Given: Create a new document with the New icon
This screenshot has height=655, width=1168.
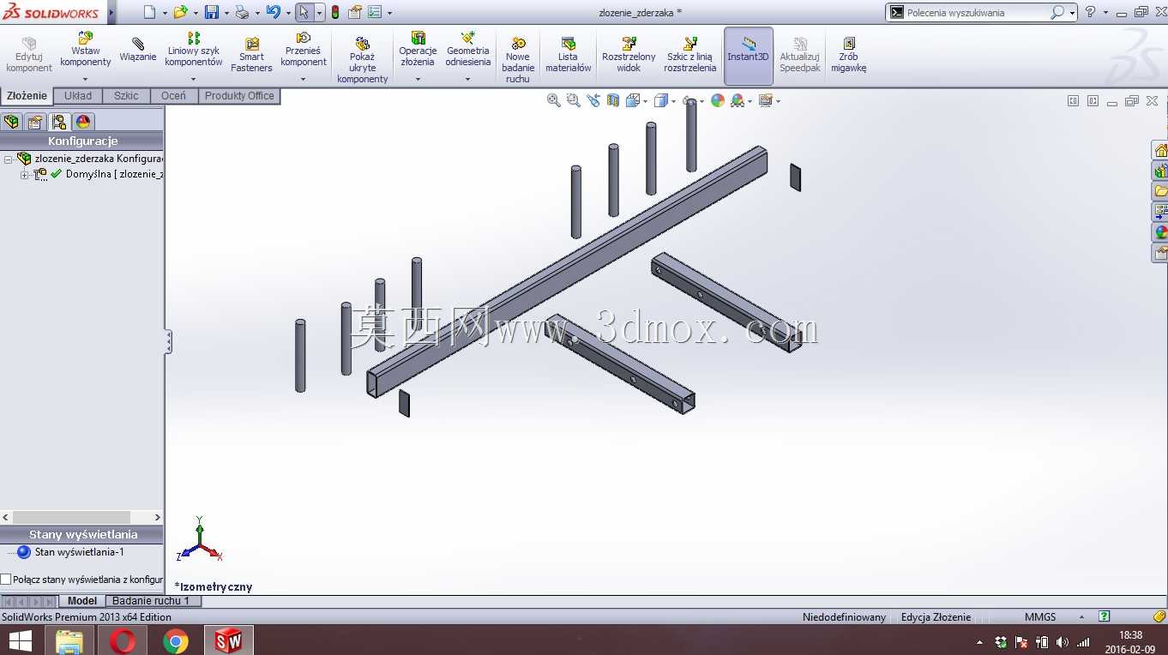Looking at the screenshot, I should (150, 12).
